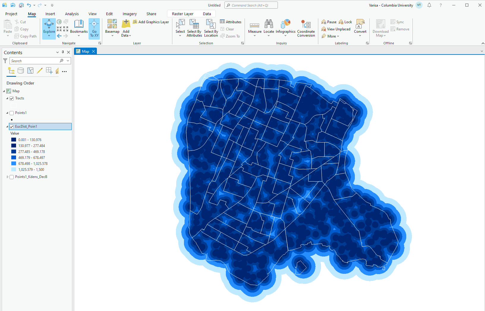485x311 pixels.
Task: Expand the Points1_Kdens_DecB layer
Action: tap(7, 177)
